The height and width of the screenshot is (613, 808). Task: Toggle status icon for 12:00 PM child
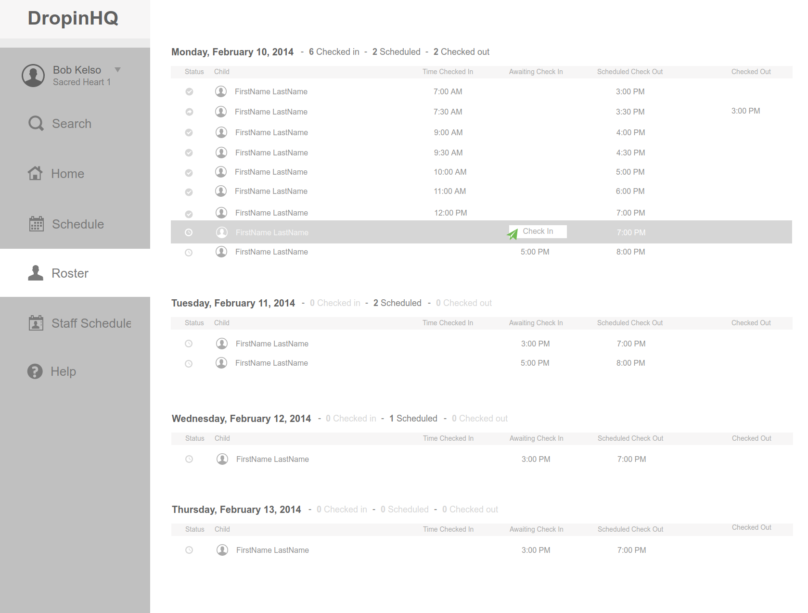189,214
